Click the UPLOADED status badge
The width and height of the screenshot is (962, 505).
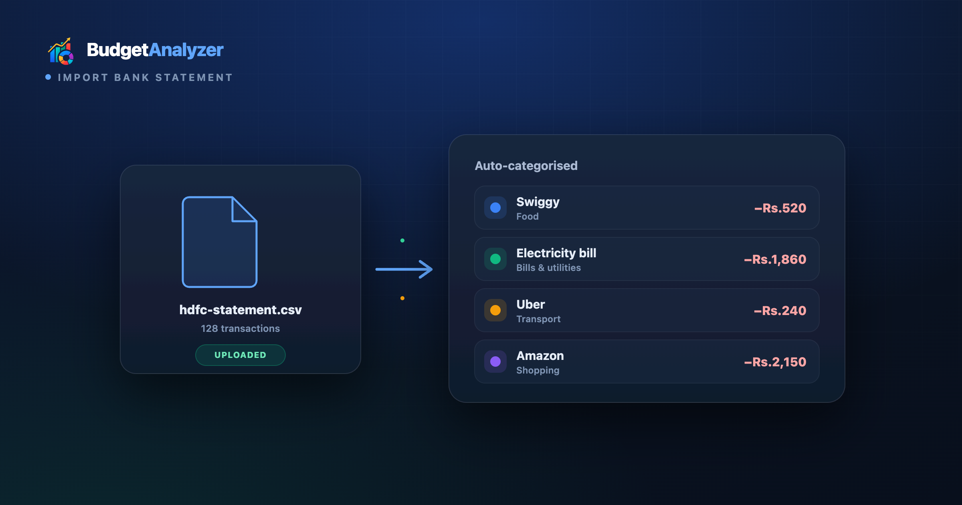(240, 355)
